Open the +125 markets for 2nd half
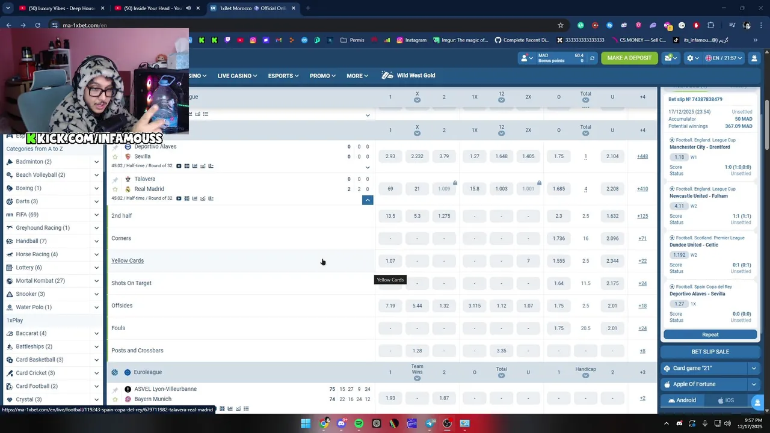 pyautogui.click(x=642, y=216)
